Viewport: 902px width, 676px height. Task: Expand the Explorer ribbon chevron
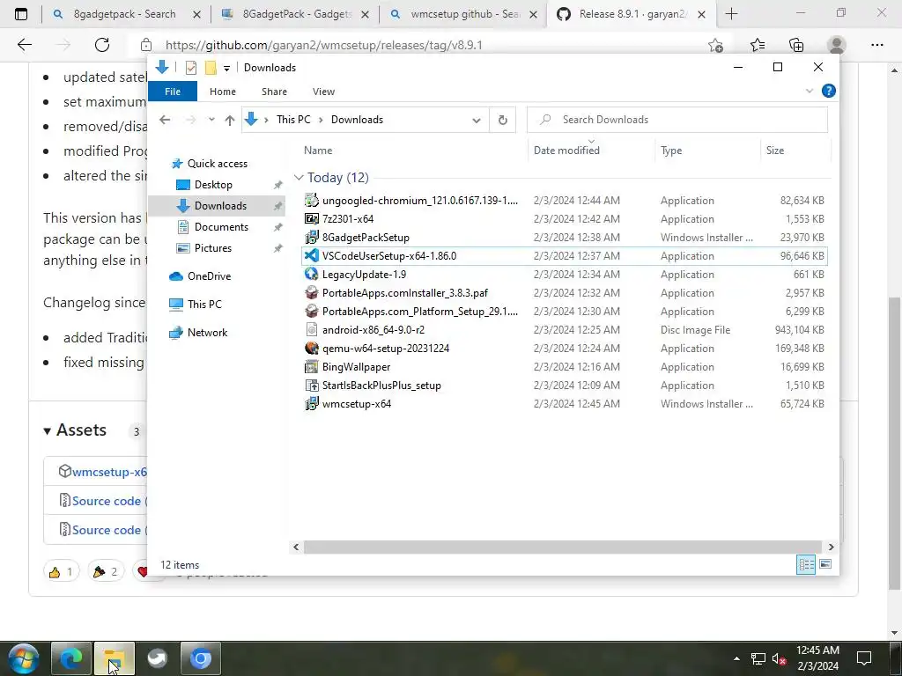pos(810,91)
